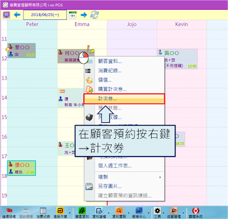Choose 個人週工作表... from the context menu

click(124, 166)
